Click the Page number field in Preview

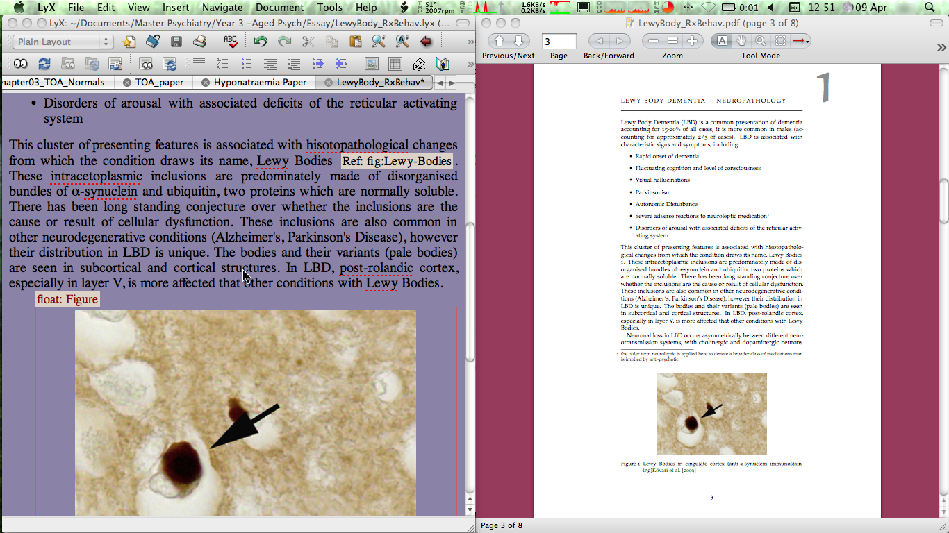[559, 42]
